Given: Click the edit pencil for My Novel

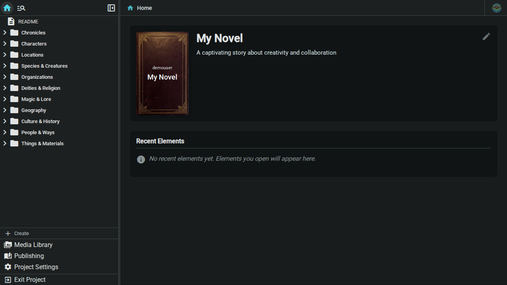Looking at the screenshot, I should [x=486, y=36].
